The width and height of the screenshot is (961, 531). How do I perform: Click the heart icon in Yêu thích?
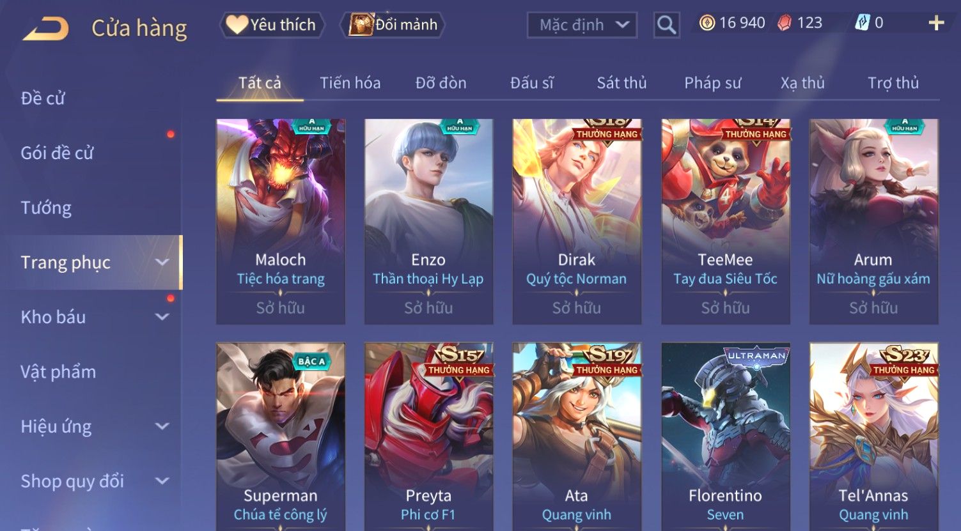click(x=237, y=25)
